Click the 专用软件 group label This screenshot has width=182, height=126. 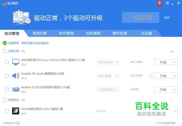coord(13,100)
